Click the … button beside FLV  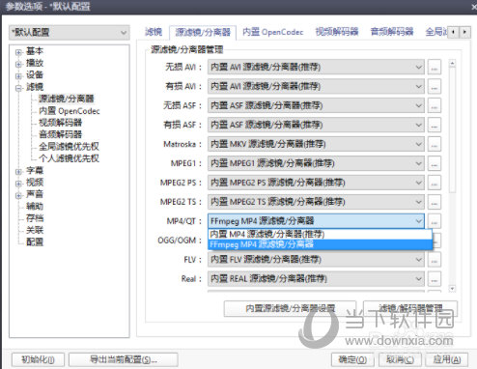(x=435, y=259)
